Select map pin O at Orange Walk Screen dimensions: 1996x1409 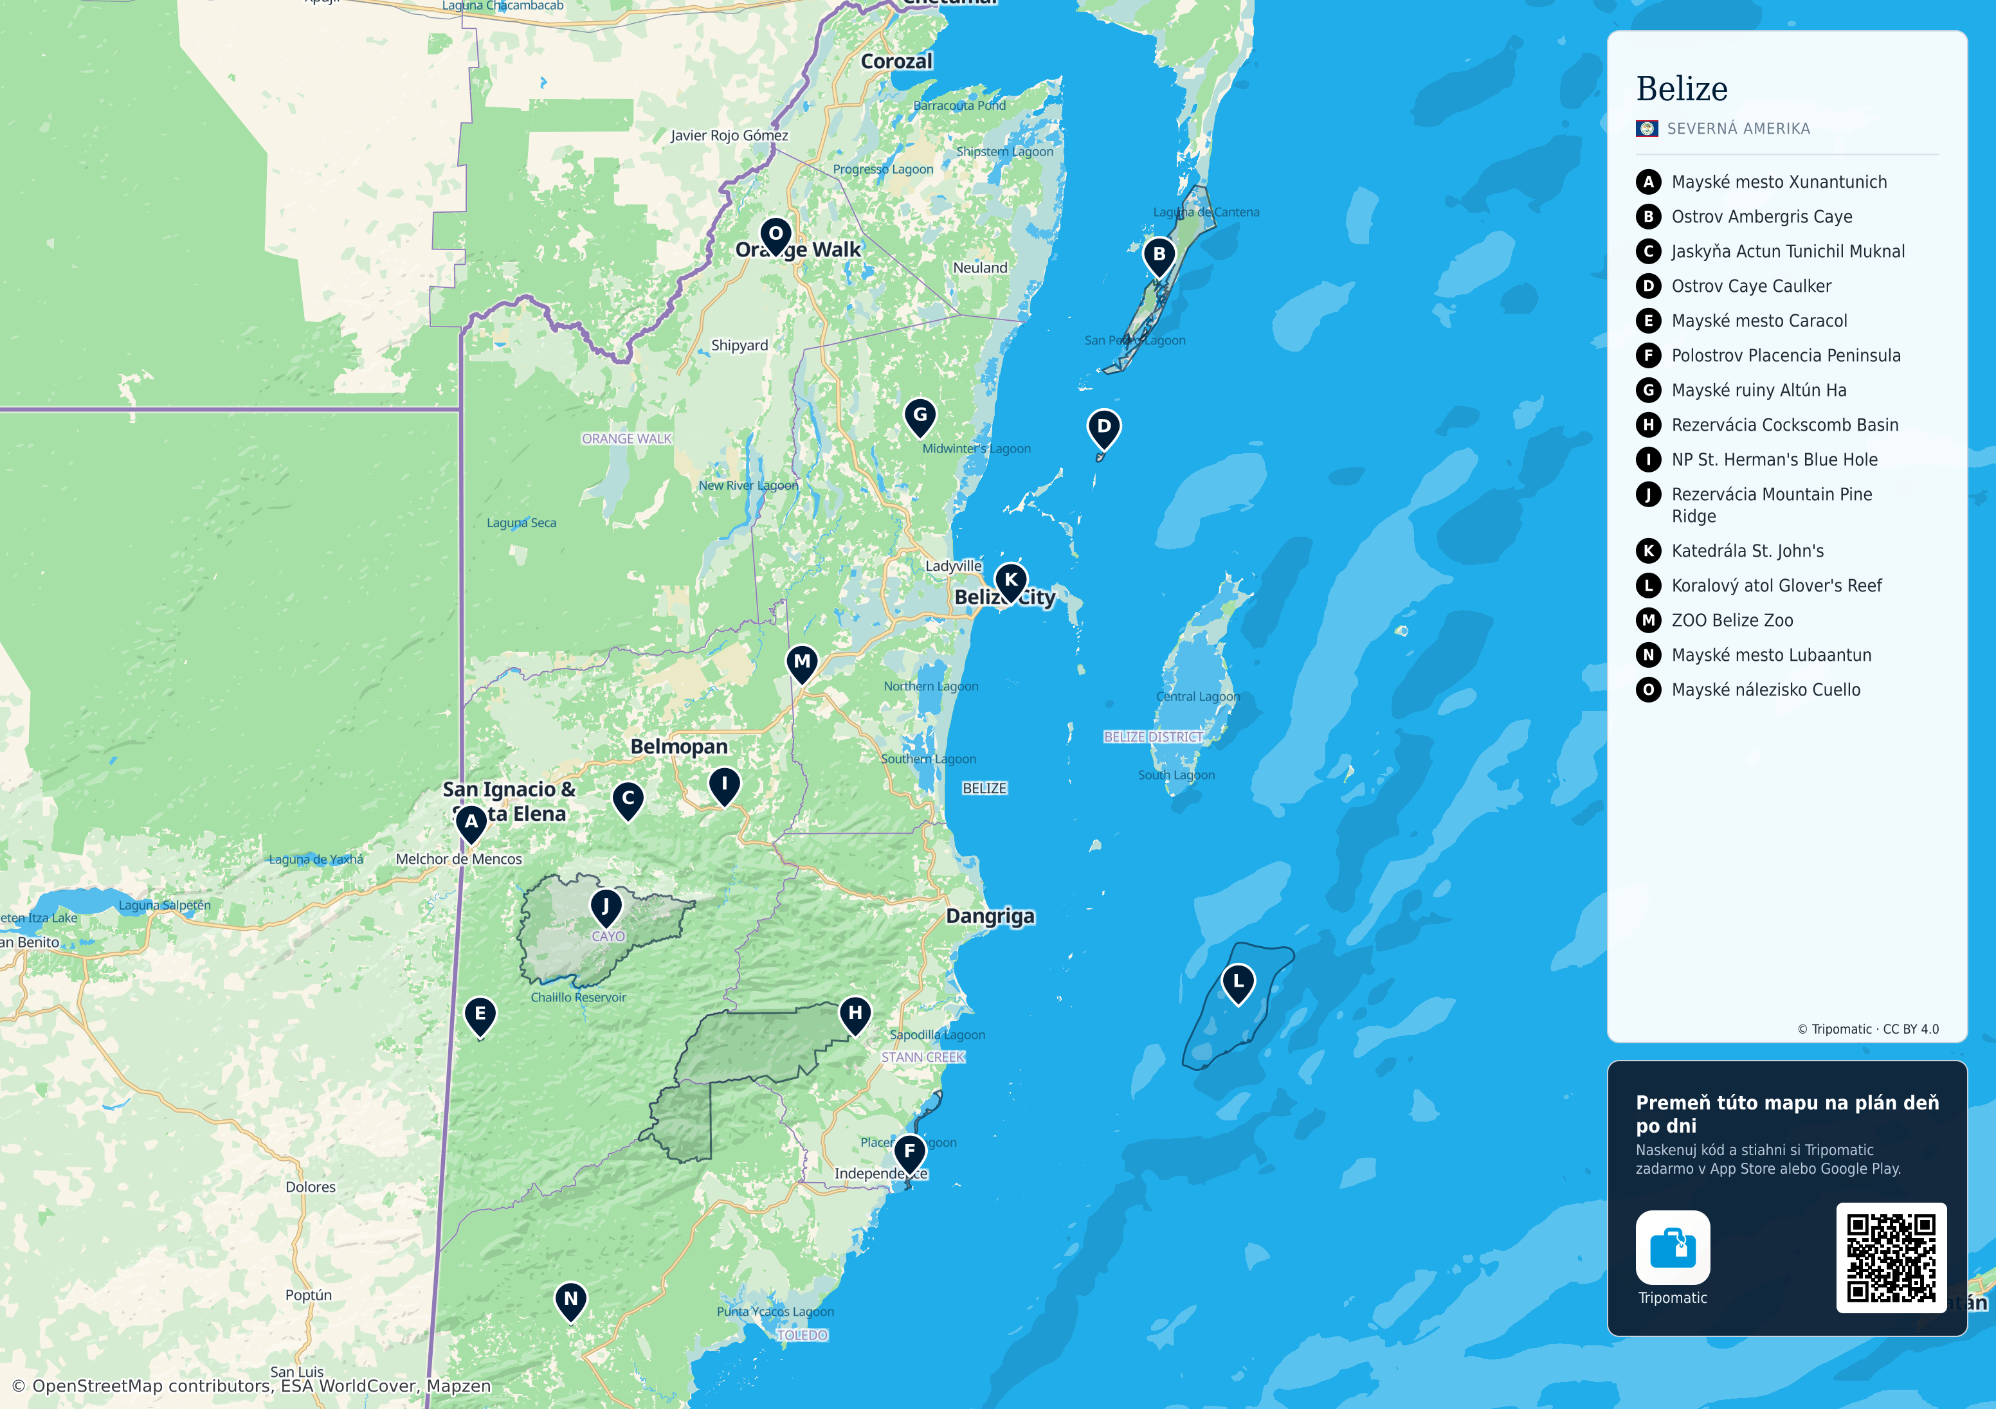pyautogui.click(x=776, y=235)
